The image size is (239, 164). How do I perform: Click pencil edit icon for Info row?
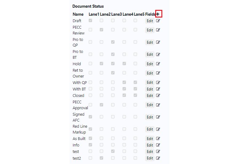click(x=158, y=145)
